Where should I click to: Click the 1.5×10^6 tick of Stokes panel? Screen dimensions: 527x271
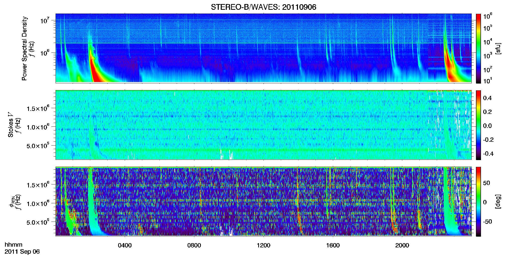pyautogui.click(x=38, y=108)
